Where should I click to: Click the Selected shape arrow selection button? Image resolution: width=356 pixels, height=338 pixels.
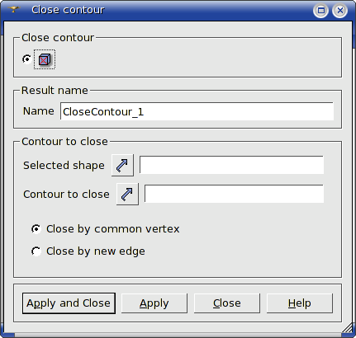(122, 165)
